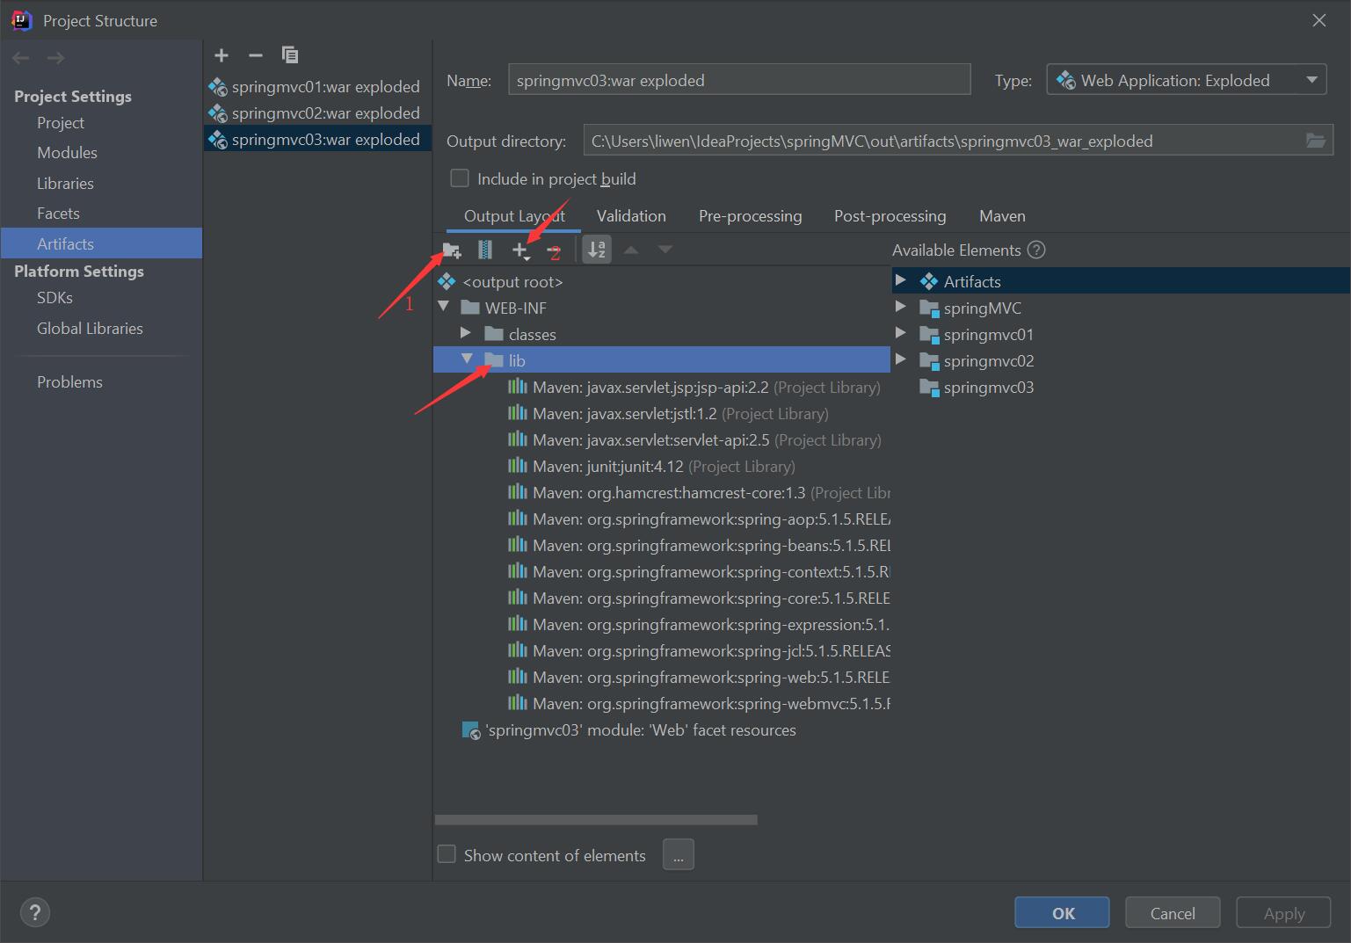The image size is (1351, 943).
Task: Click the IntelliJ IDEA logo in title bar
Action: (22, 20)
